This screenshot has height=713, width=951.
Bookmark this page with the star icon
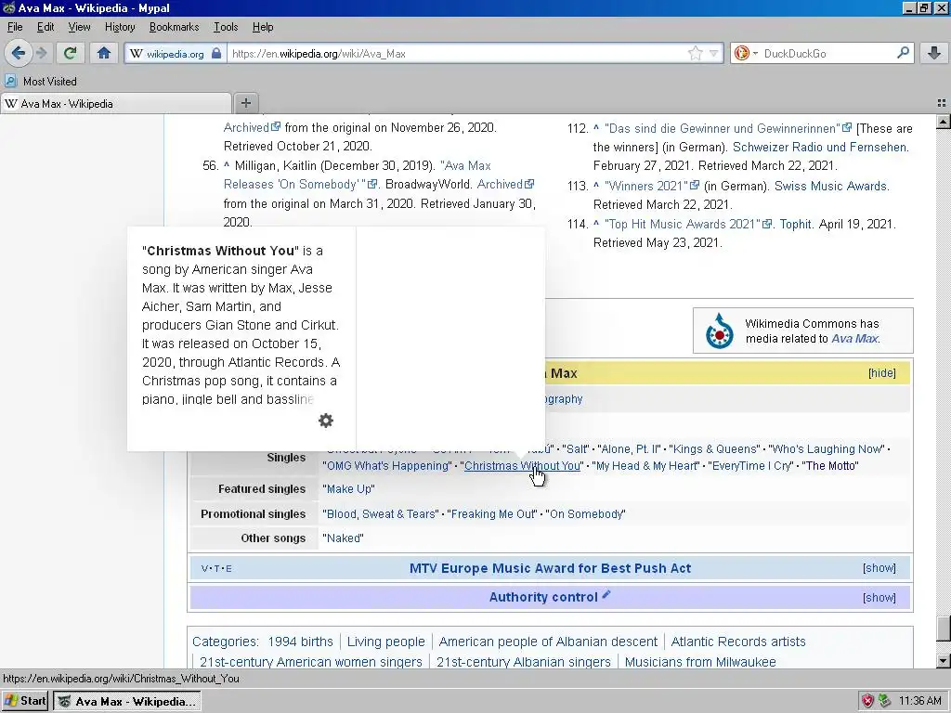[x=695, y=53]
